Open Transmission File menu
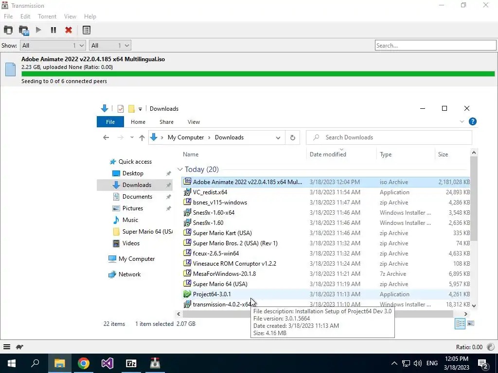 pos(8,17)
